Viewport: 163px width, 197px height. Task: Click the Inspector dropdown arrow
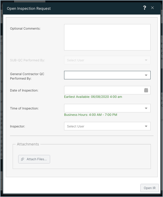click(146, 126)
